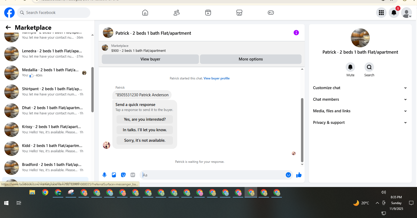This screenshot has height=218, width=417.
Task: Click the chat messages scrollbar
Action: point(302,130)
